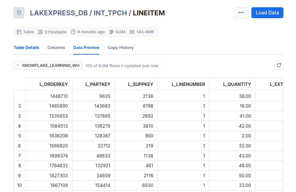Click the 6.0M row count icon
The width and height of the screenshot is (296, 192).
pos(112,32)
